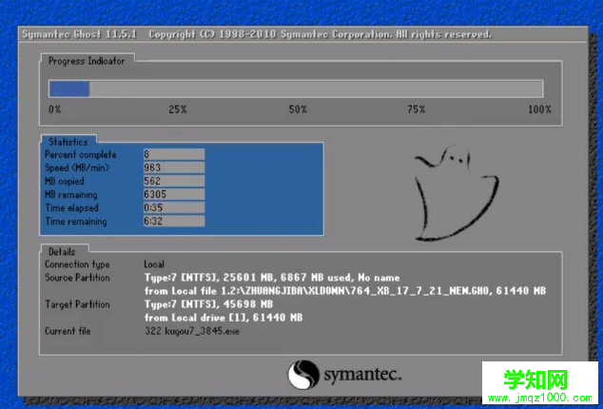The width and height of the screenshot is (603, 409).
Task: Click the Speed value 963
Action: tap(174, 167)
